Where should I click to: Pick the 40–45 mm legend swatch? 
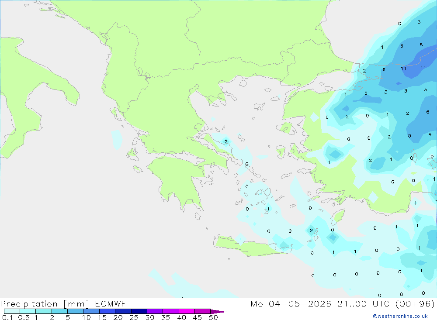coord(187,311)
